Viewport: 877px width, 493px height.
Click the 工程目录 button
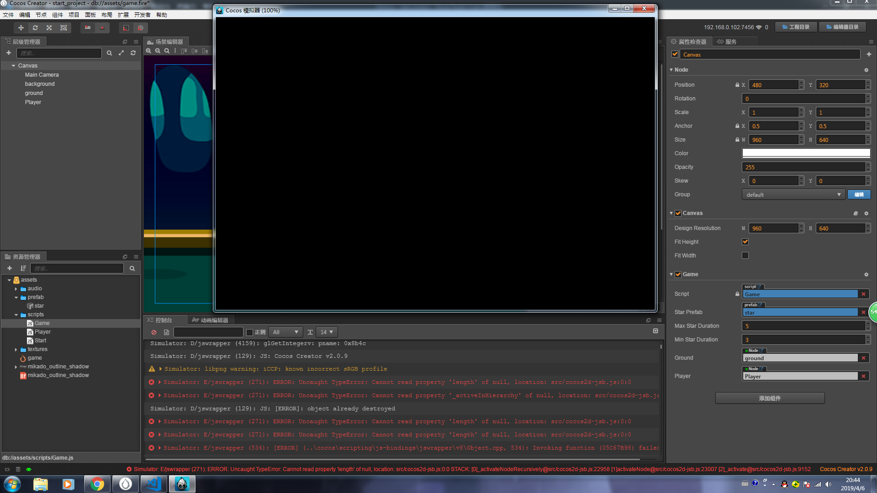tap(796, 27)
